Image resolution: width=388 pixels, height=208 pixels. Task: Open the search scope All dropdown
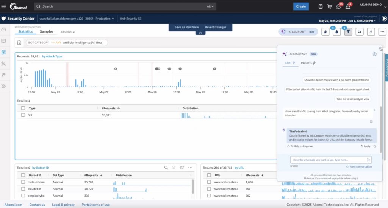tap(210, 6)
